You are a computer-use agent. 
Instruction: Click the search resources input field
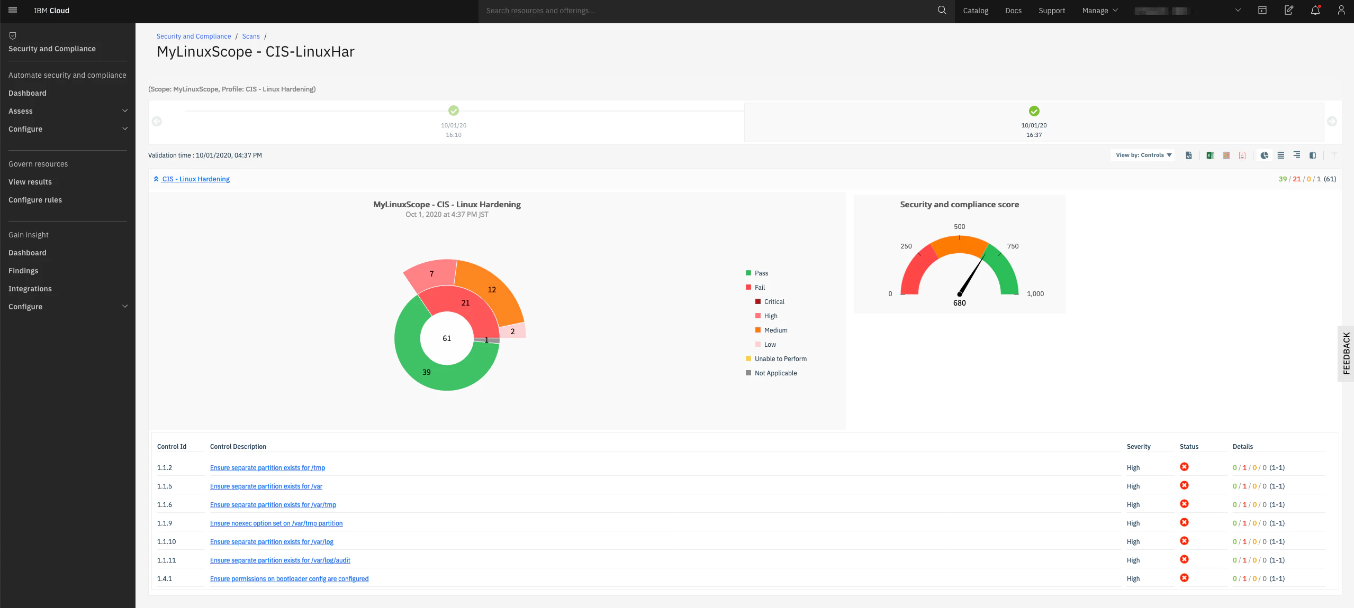coord(707,11)
